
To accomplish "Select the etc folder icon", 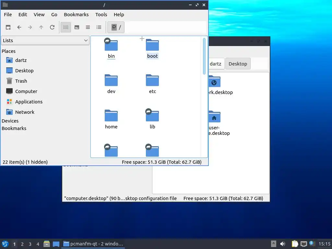I will click(152, 80).
